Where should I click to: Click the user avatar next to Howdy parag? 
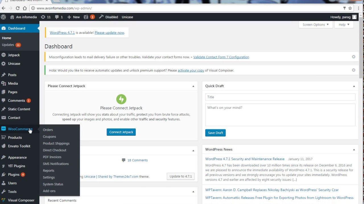354,17
